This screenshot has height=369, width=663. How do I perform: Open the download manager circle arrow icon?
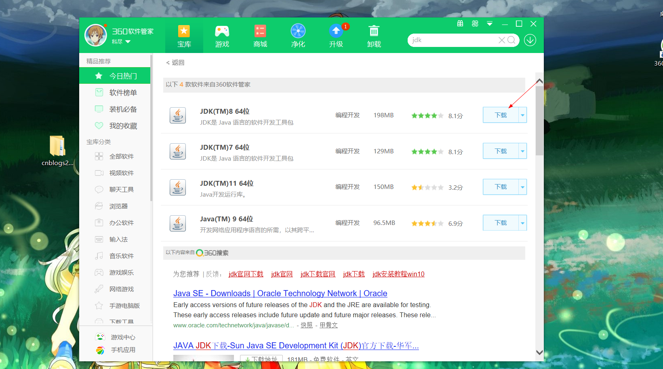tap(530, 40)
